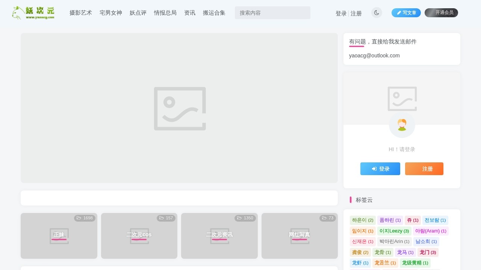Viewport: 481px width, 270px height.
Task: Click the yaoacg@outlook.com email address
Action: pyautogui.click(x=374, y=55)
